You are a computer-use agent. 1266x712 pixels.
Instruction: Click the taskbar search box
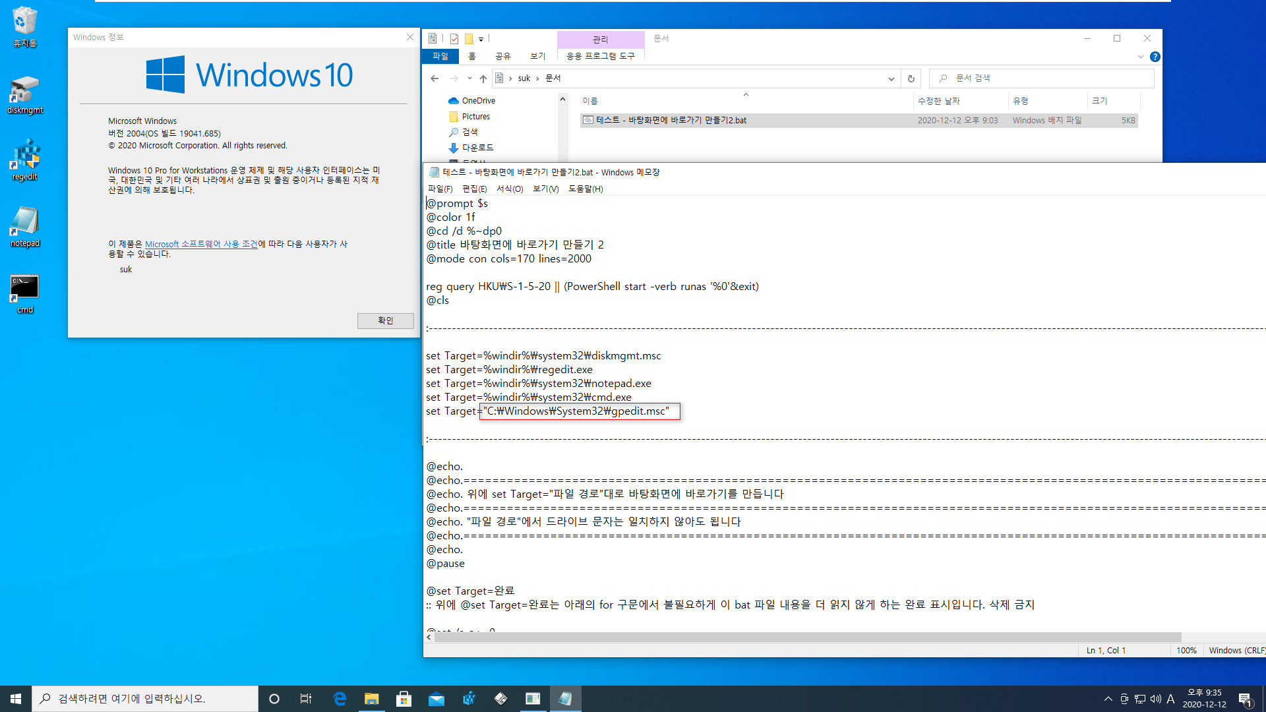[x=145, y=699]
